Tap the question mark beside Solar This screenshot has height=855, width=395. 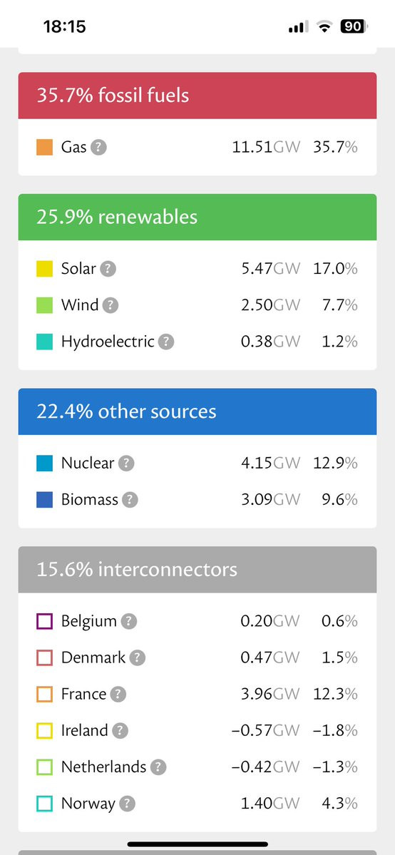[x=108, y=269]
